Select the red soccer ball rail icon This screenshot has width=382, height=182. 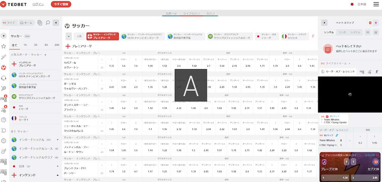click(4, 68)
